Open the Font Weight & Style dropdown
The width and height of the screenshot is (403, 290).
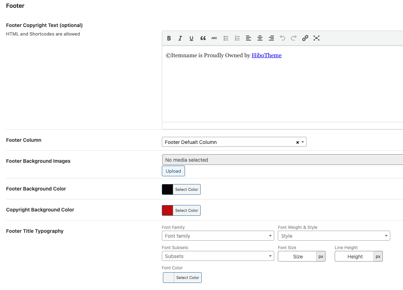(334, 236)
